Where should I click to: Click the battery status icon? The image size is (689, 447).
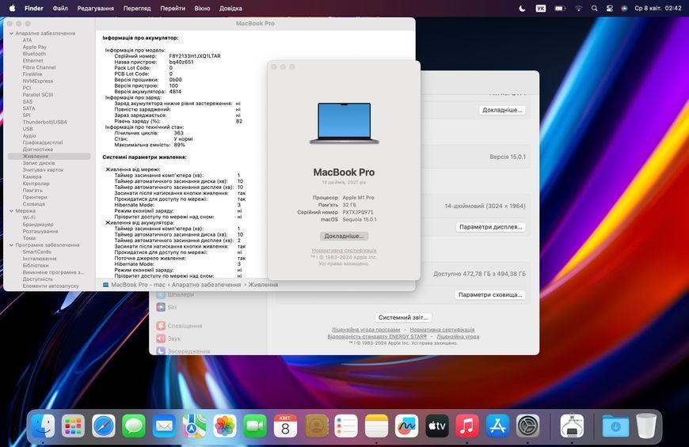[560, 8]
